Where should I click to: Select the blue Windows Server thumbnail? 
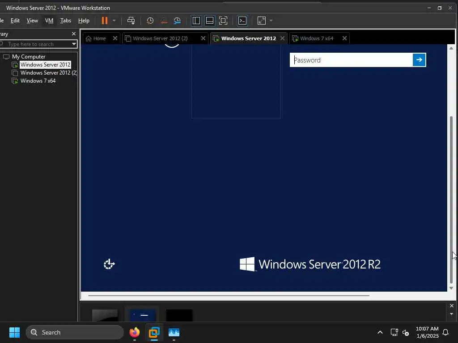click(142, 315)
